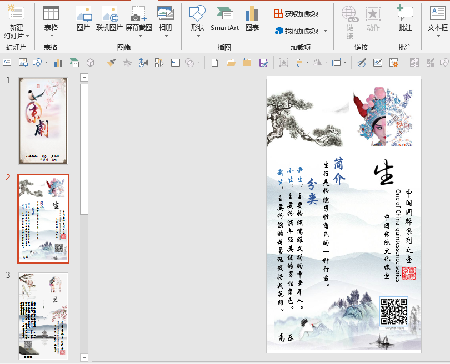Click the red seal stamp on the slide
The height and width of the screenshot is (364, 450).
coord(409,274)
